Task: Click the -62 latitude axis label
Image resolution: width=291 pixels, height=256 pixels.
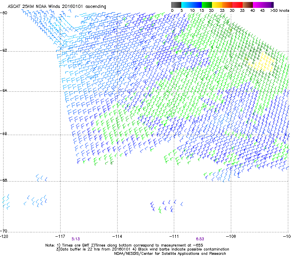Action: tap(4, 50)
